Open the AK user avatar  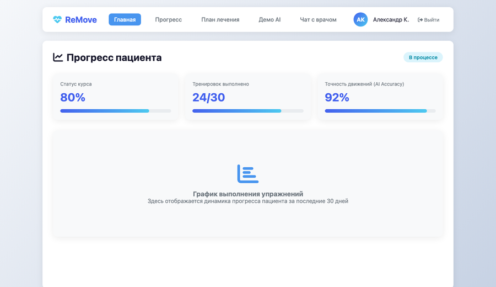[x=360, y=20]
